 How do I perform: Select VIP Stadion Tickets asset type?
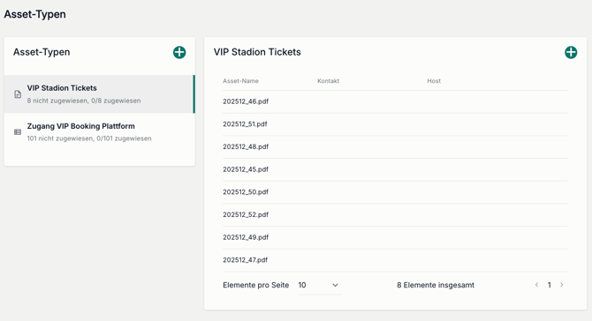point(100,93)
